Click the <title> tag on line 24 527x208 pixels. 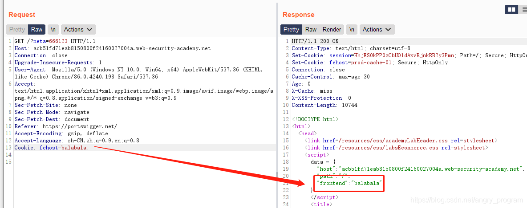pyautogui.click(x=321, y=204)
